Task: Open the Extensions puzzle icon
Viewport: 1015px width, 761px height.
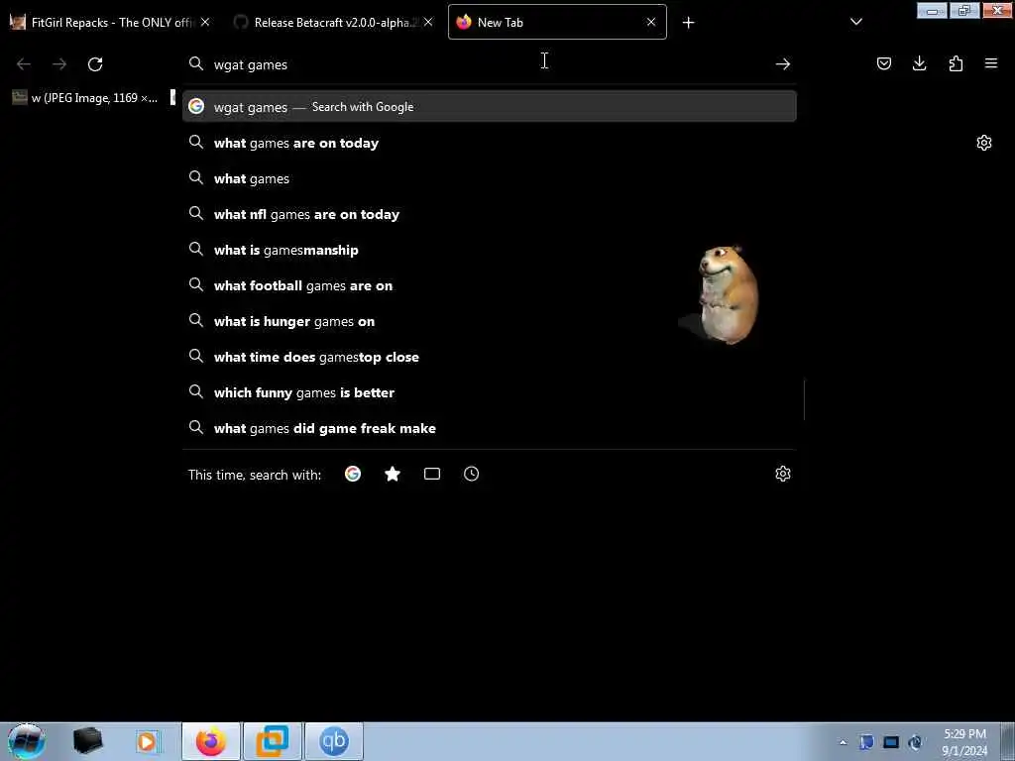Action: (x=956, y=63)
